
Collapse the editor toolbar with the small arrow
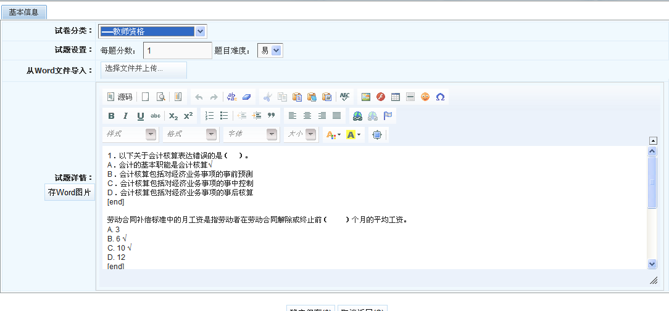(653, 140)
